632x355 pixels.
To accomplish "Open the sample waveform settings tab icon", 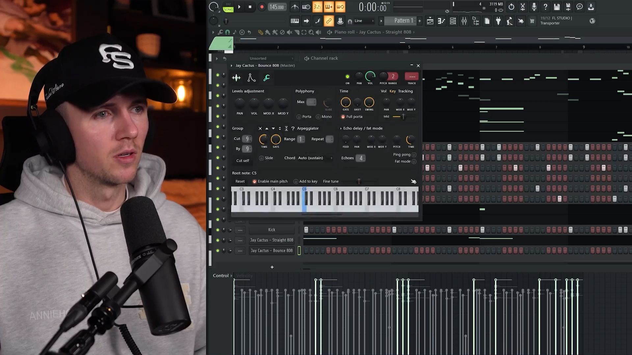I will pyautogui.click(x=236, y=78).
